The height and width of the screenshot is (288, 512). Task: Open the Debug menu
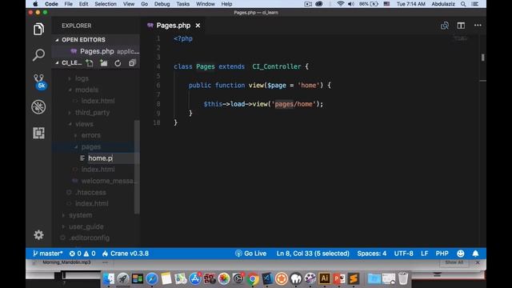tap(162, 4)
